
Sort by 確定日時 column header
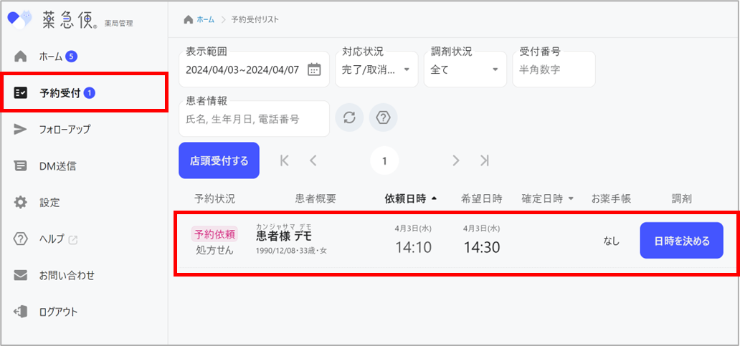point(549,198)
